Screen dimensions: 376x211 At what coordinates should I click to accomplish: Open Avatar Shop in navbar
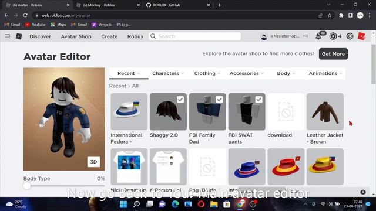(76, 36)
